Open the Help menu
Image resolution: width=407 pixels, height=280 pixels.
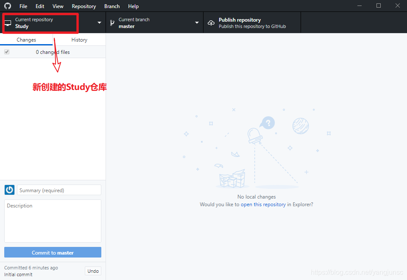point(133,6)
